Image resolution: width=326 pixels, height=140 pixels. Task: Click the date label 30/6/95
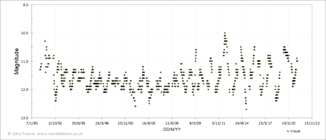click(x=78, y=123)
